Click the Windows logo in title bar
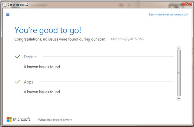194x127 pixels. click(5, 5)
